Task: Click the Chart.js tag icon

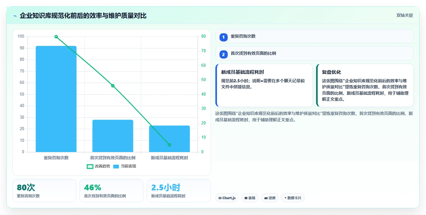Action: [220, 198]
